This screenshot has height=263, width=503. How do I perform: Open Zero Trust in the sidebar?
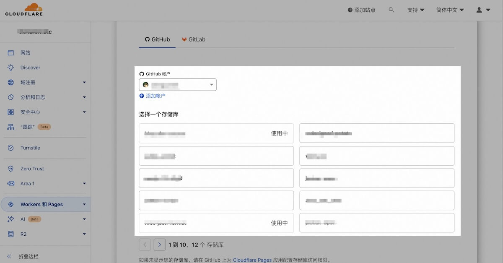point(32,169)
